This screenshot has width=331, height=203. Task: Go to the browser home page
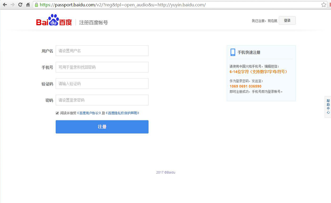(x=28, y=5)
